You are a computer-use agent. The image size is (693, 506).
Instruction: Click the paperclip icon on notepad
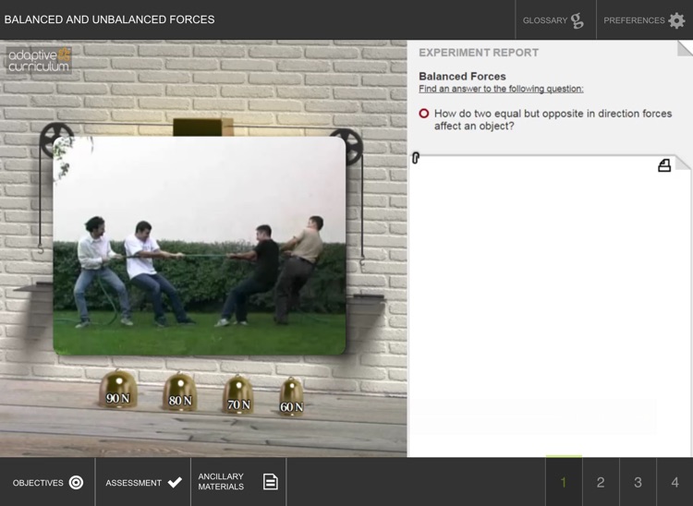416,158
